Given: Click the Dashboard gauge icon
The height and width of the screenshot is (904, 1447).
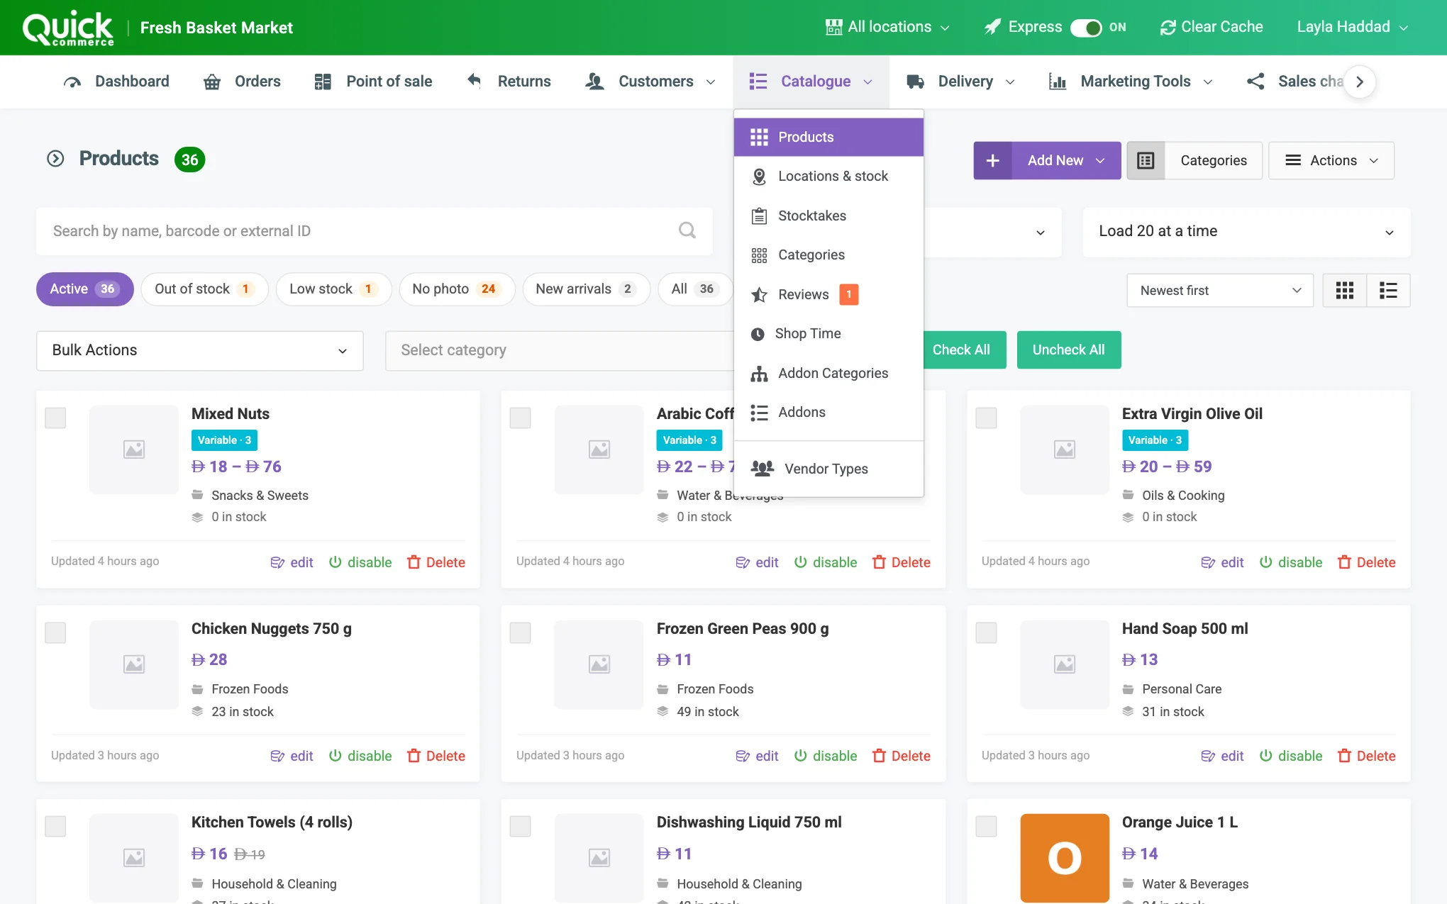Looking at the screenshot, I should [72, 82].
